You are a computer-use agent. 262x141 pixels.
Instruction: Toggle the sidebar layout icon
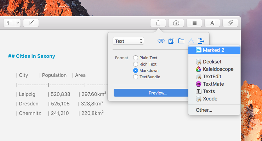coord(10,23)
